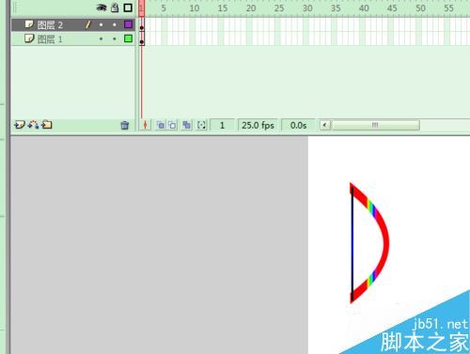This screenshot has height=354, width=470.
Task: Click the center frame icon
Action: point(145,125)
